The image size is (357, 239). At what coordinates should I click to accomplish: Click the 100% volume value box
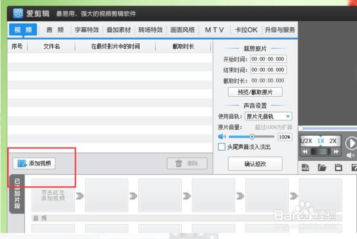pos(285,137)
